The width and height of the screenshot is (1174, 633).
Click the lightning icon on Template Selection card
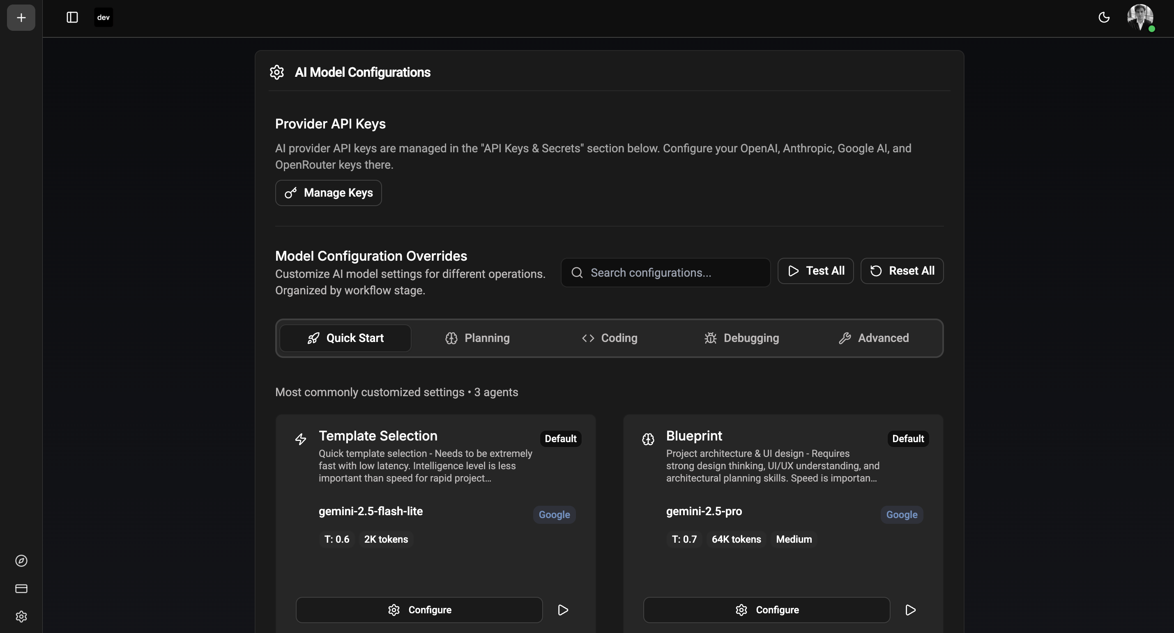pos(301,439)
